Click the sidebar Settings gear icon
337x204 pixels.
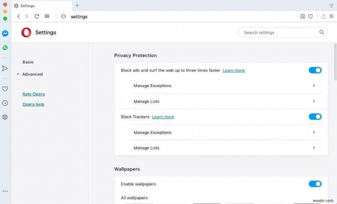pyautogui.click(x=5, y=117)
